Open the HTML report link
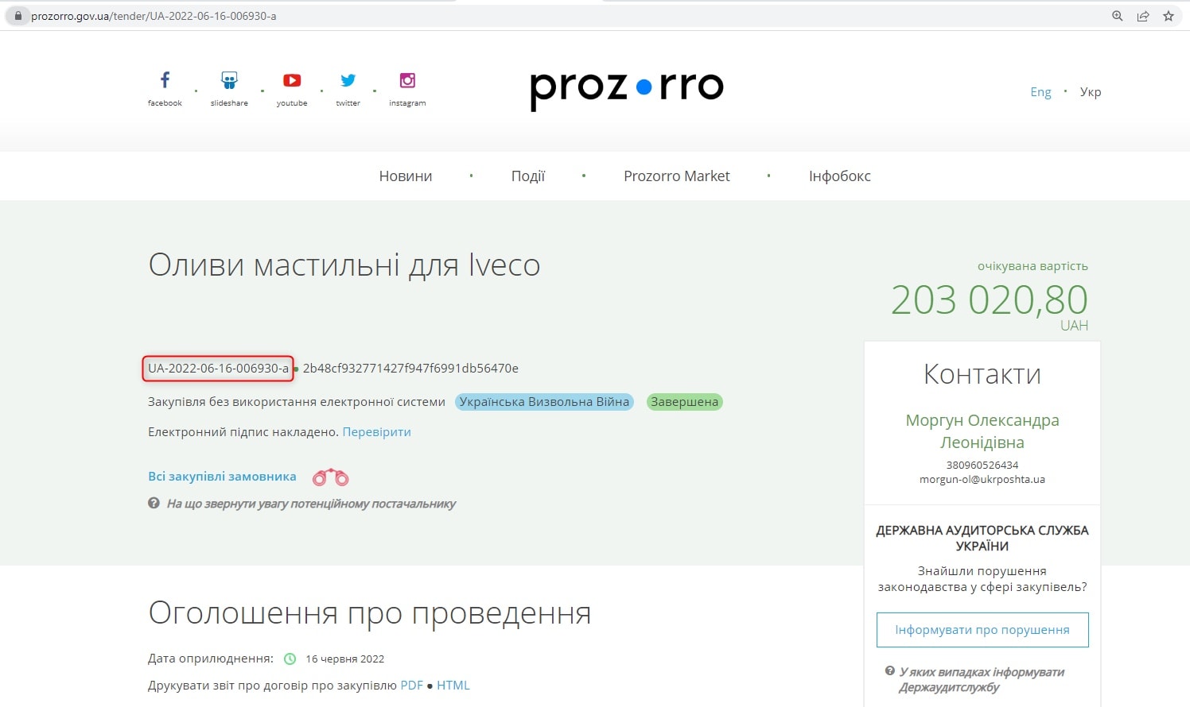Viewport: 1190px width, 707px height. pyautogui.click(x=453, y=686)
